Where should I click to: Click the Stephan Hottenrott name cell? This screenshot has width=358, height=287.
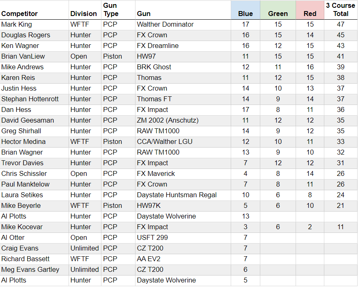pyautogui.click(x=34, y=99)
